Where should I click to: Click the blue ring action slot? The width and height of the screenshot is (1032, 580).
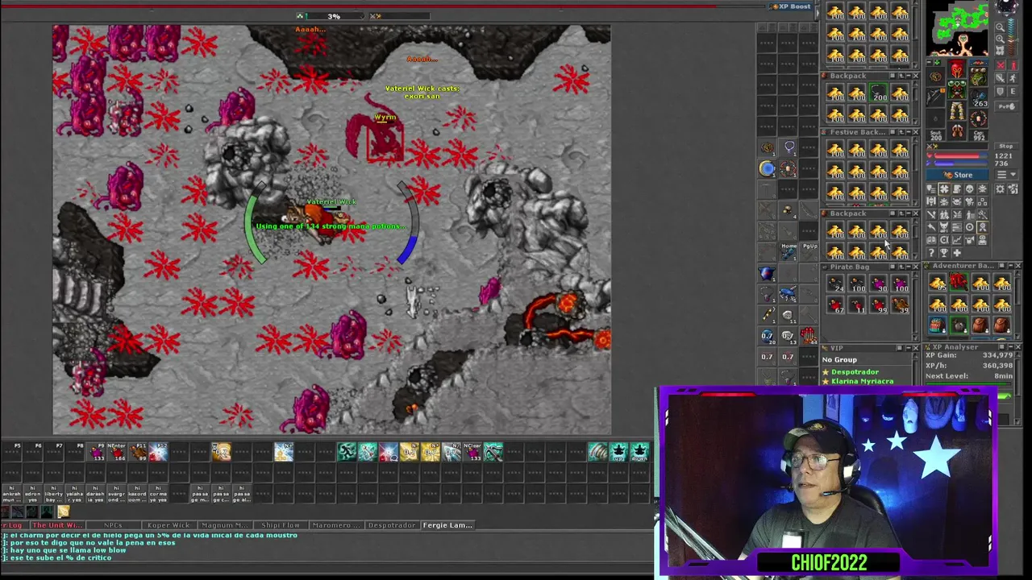pyautogui.click(x=767, y=168)
